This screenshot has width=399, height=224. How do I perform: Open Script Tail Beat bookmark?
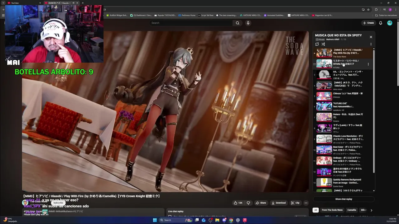point(206,15)
